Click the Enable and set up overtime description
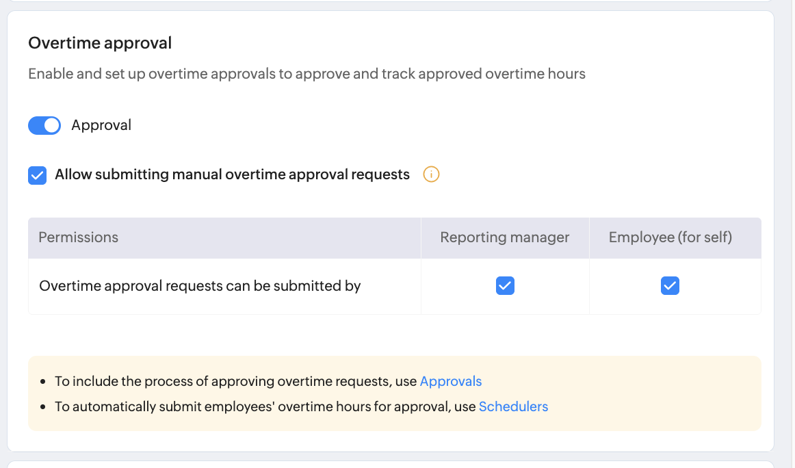 coord(307,74)
